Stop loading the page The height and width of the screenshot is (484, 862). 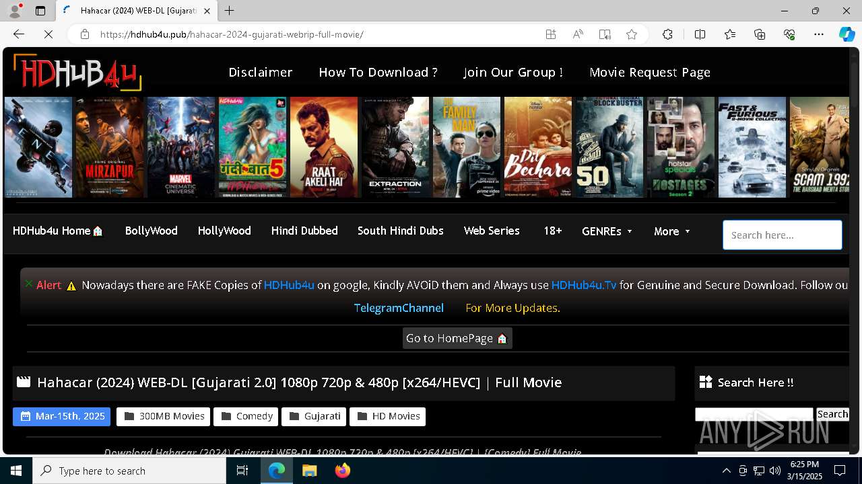click(x=48, y=34)
